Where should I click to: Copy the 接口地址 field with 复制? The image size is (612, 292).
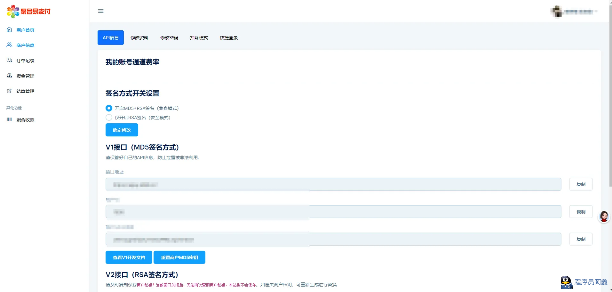point(581,184)
